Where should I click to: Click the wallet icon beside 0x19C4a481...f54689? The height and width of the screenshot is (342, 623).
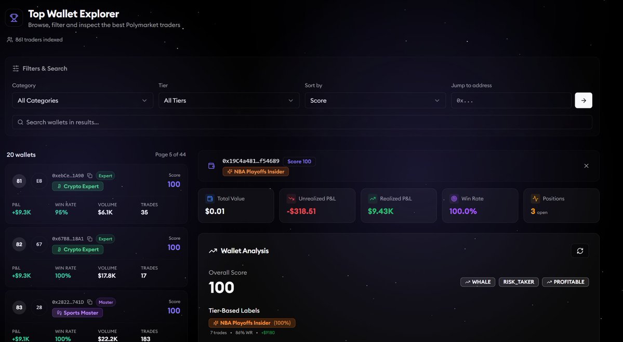212,166
